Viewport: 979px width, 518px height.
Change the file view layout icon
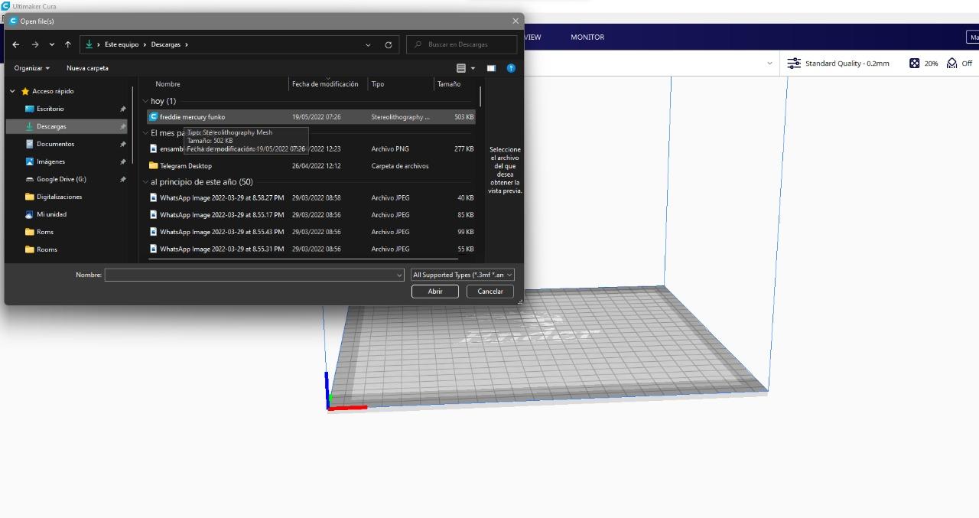pyautogui.click(x=461, y=68)
